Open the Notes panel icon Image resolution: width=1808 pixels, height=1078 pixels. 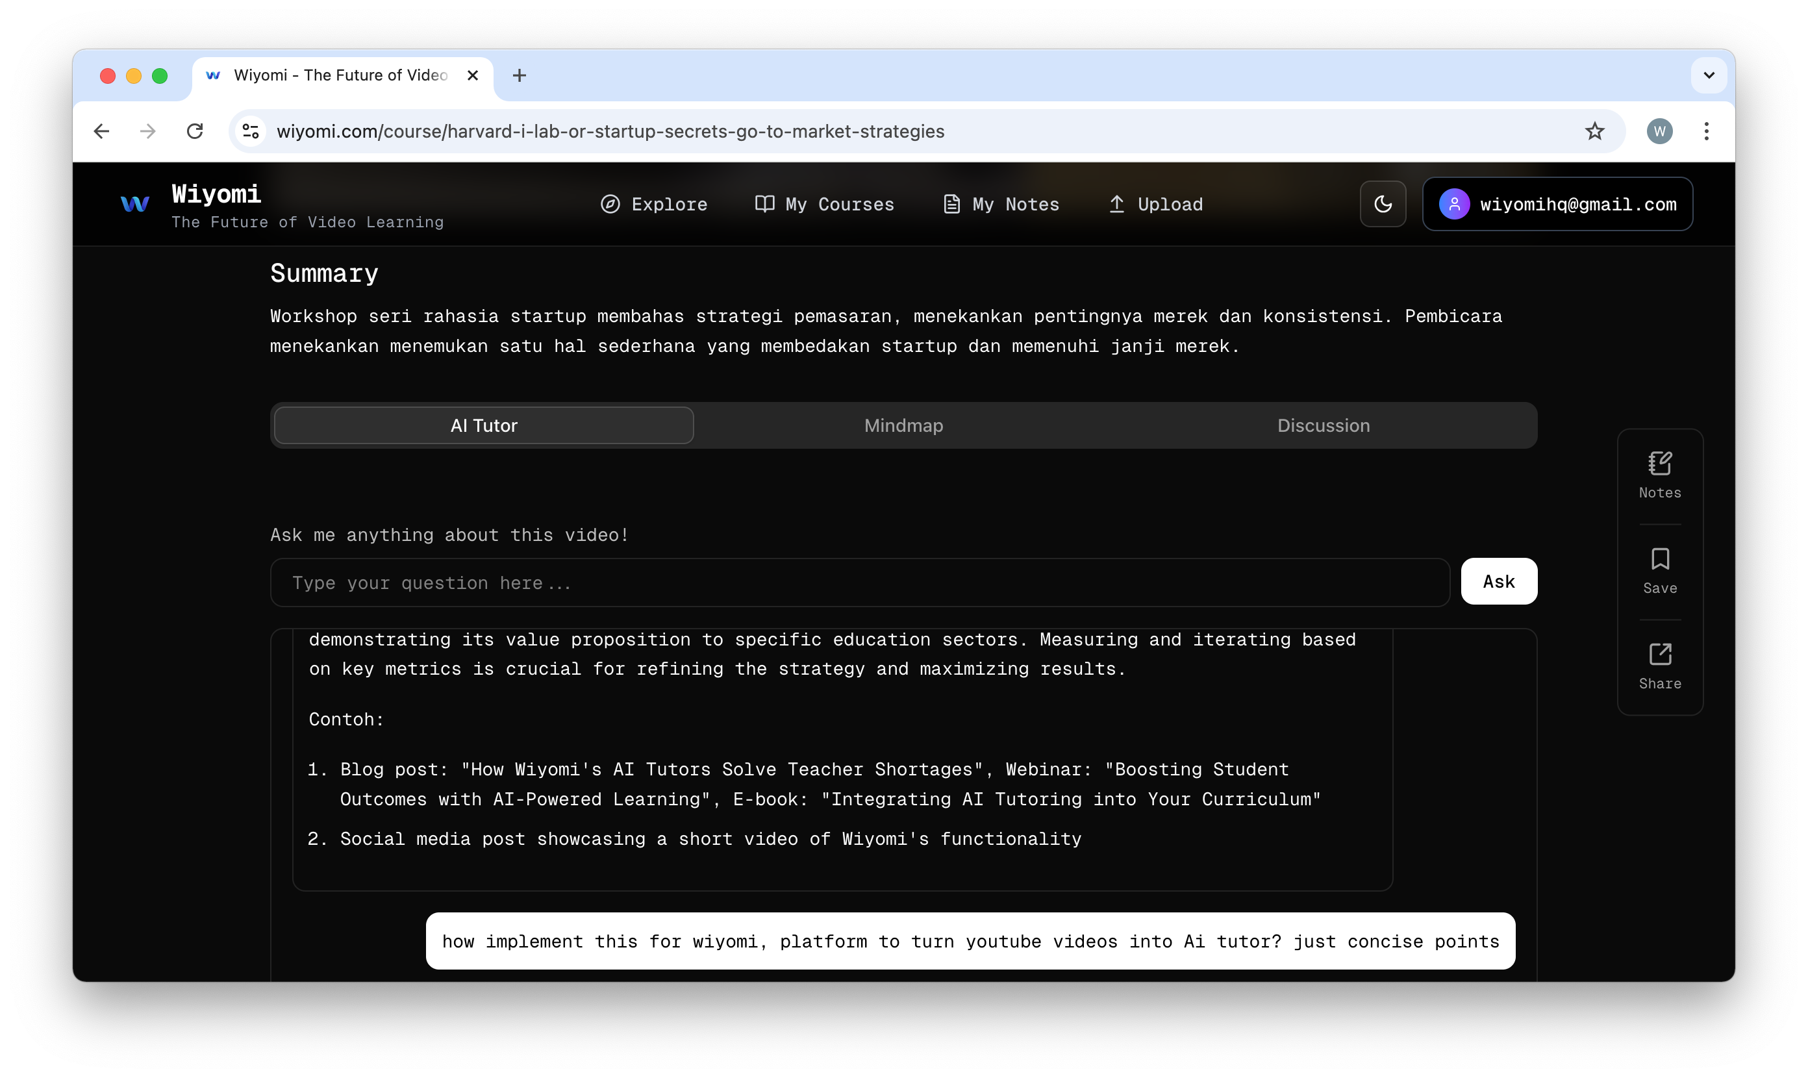[x=1659, y=474]
